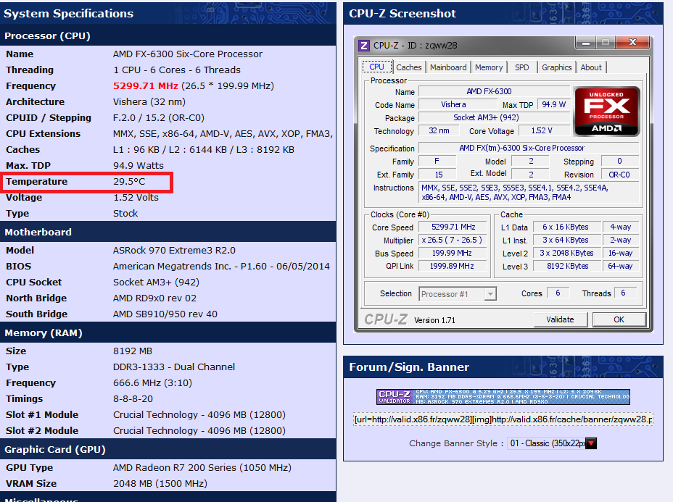Click the Revision value OR-C0

[619, 175]
